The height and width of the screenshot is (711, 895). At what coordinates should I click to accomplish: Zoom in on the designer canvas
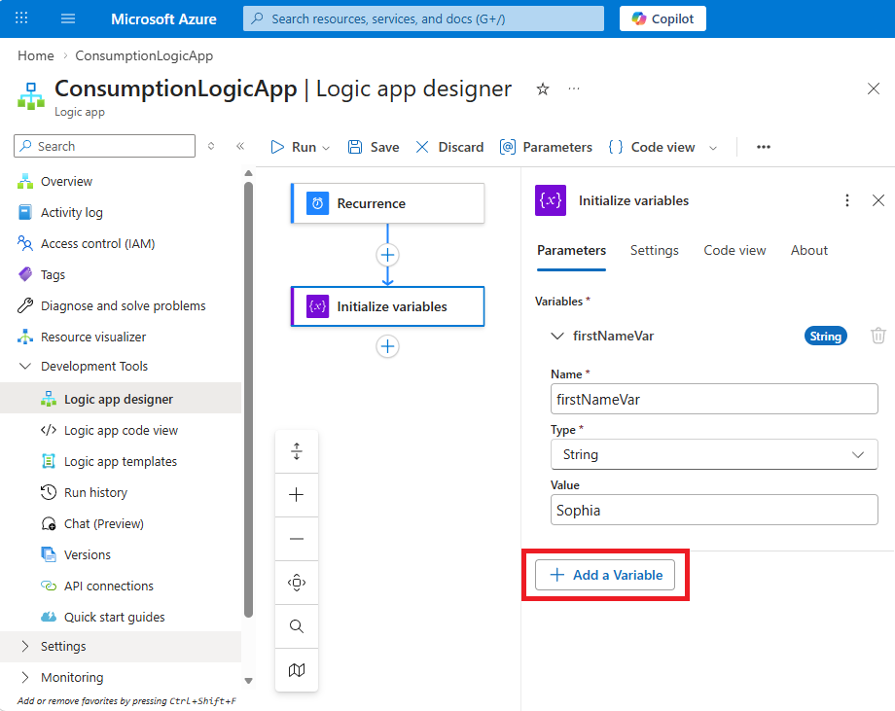297,495
